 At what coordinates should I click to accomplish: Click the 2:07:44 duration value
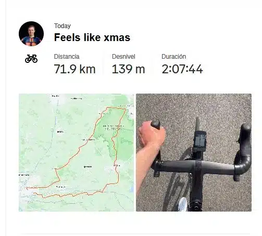[x=182, y=69]
